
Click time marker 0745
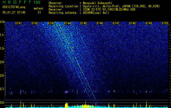tap(83, 23)
